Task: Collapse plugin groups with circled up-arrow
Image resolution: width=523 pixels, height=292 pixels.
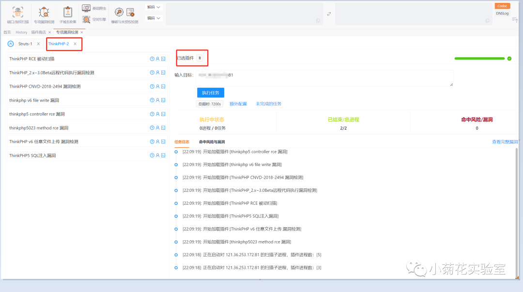Action: [11, 44]
